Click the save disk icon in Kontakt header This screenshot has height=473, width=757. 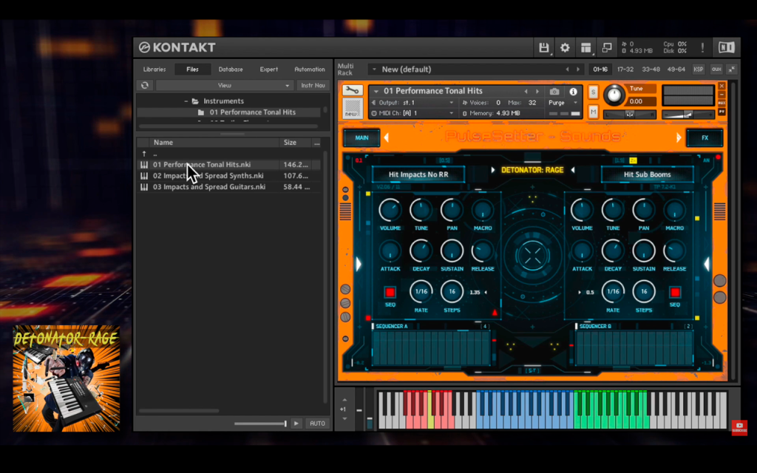coord(544,47)
